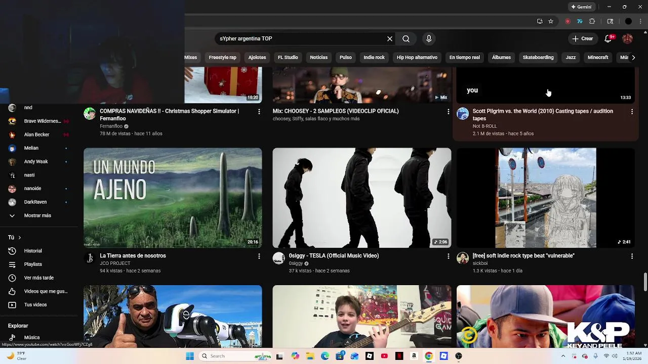The image size is (648, 364).
Task: Open Microsoft Edge from taskbar
Action: pos(325,356)
